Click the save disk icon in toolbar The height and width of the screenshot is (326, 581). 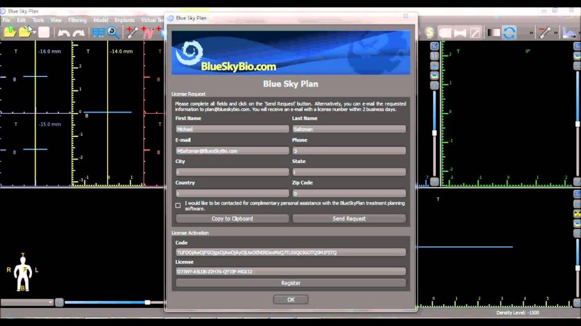tap(44, 32)
